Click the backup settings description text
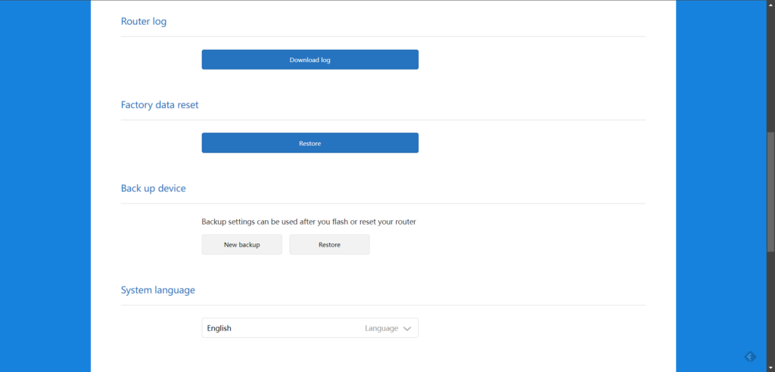This screenshot has height=372, width=775. 309,222
